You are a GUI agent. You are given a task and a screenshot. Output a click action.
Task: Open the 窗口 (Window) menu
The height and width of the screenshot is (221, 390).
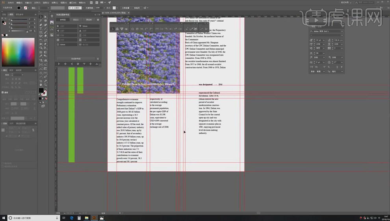72,2
